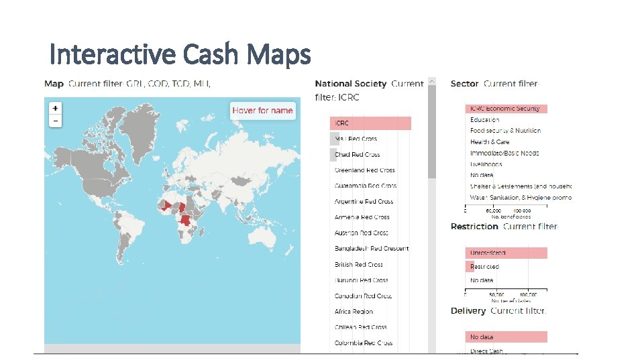
Task: Zoom out the map with minus button
Action: coord(56,121)
